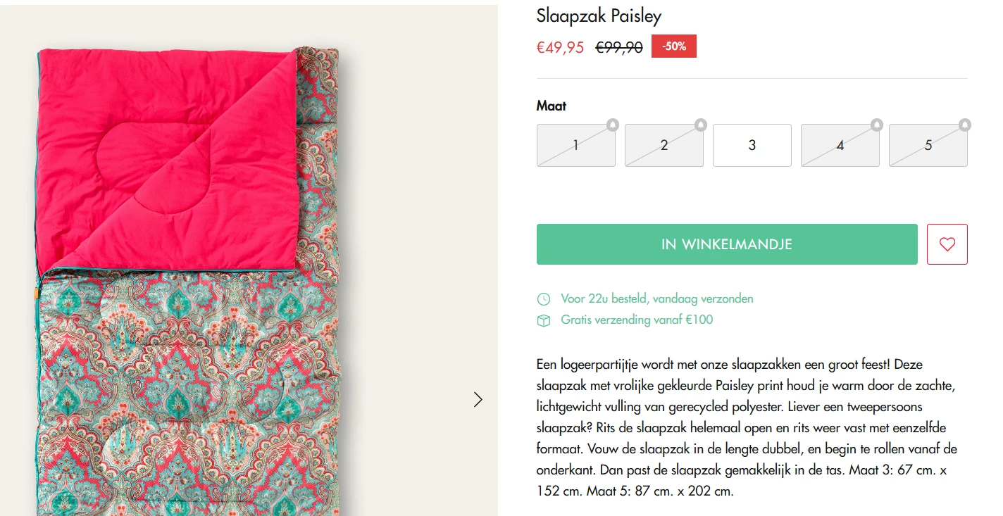Screen dimensions: 1003x516
Task: Expand the image carousel with the right chevron
Action: click(478, 399)
